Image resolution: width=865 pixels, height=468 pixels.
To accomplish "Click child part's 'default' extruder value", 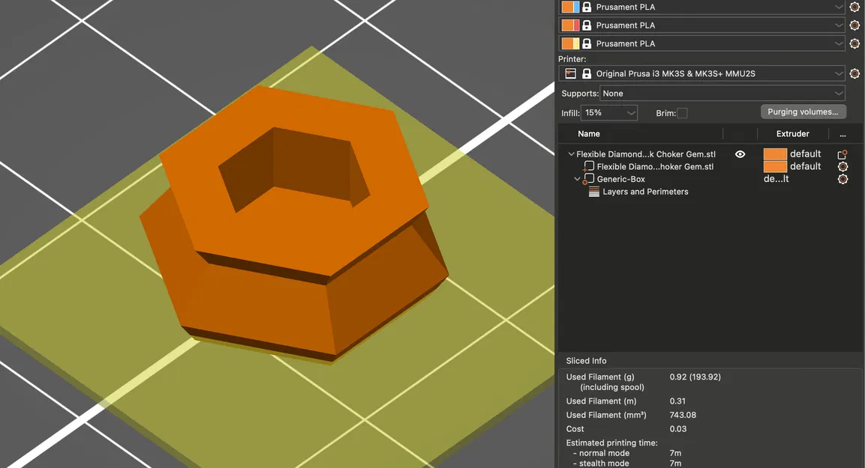I will [x=806, y=166].
